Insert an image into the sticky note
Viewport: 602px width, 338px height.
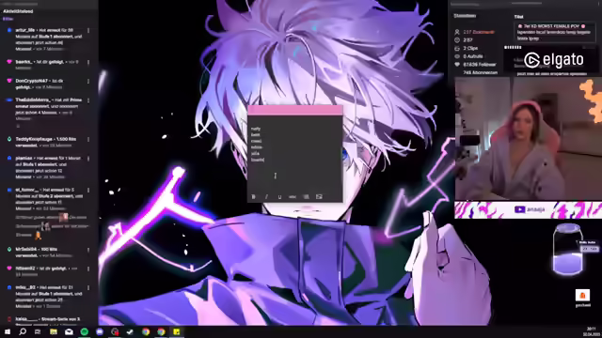click(x=319, y=196)
